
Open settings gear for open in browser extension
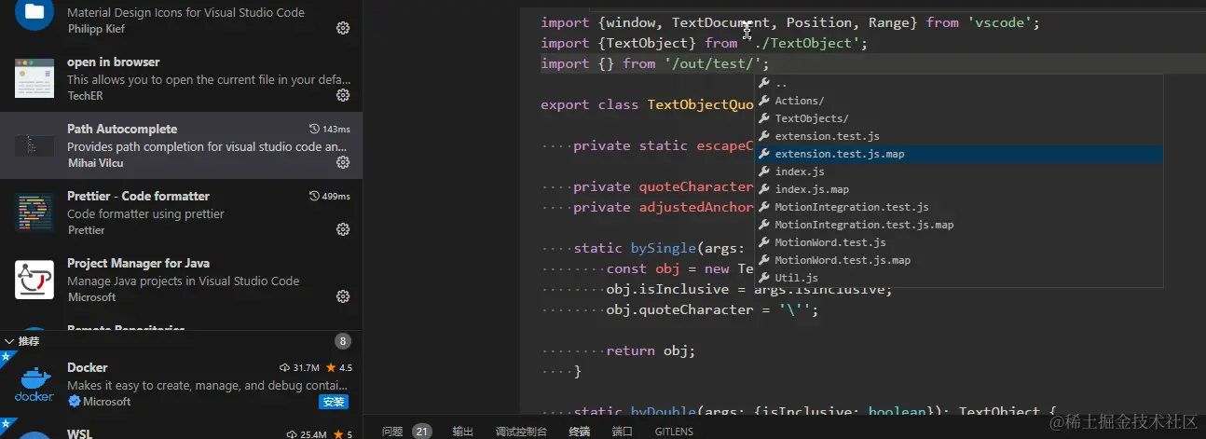click(342, 95)
